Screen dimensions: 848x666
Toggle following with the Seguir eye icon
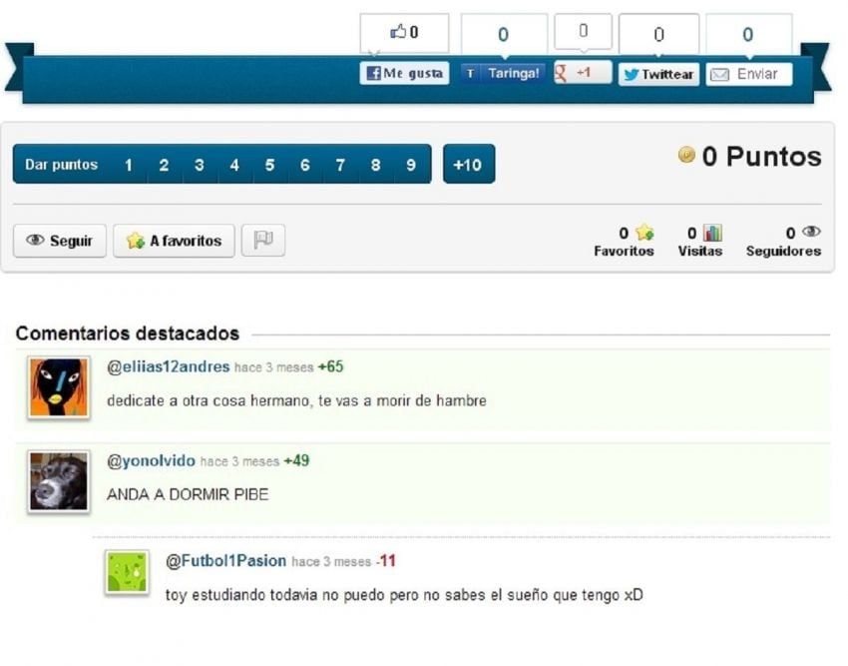(x=33, y=240)
